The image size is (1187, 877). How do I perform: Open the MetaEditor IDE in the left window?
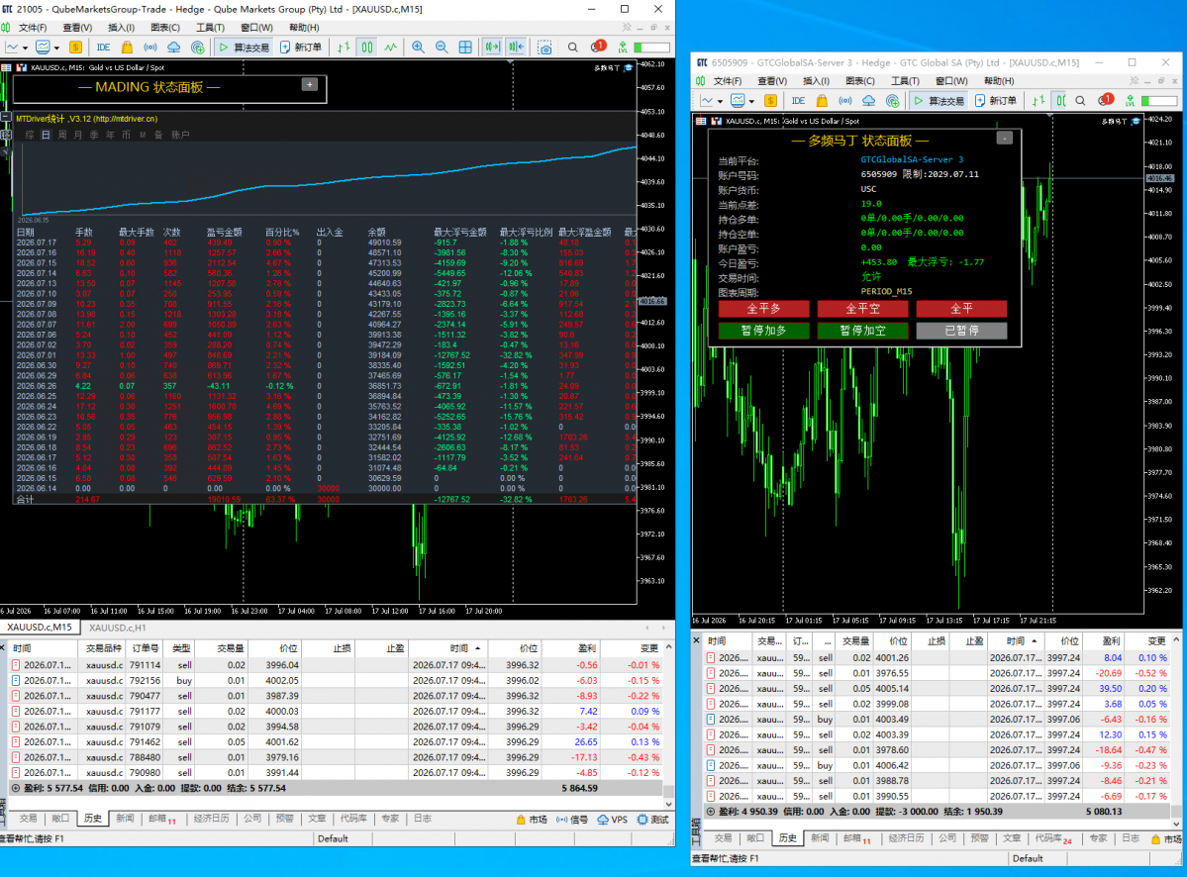pyautogui.click(x=104, y=47)
